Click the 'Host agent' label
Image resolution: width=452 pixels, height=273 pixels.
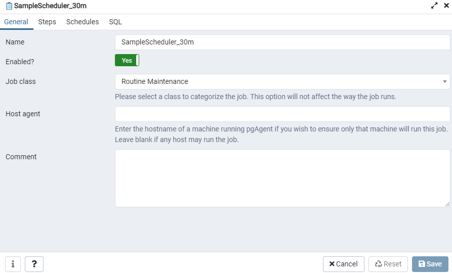pos(23,114)
